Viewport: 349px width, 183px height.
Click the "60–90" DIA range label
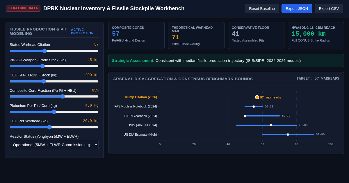click(x=320, y=134)
